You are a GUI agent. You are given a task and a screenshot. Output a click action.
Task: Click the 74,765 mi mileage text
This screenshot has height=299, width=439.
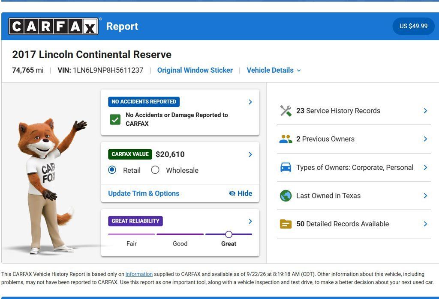28,70
